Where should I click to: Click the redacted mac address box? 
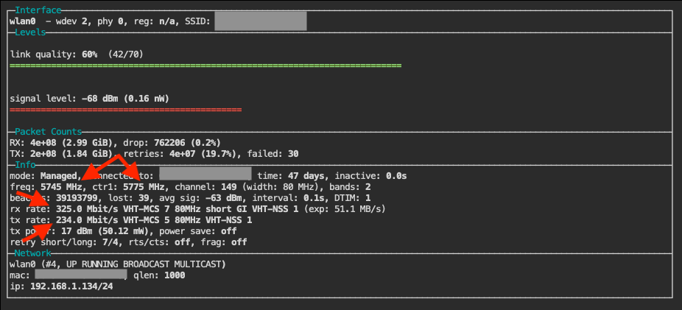(80, 275)
